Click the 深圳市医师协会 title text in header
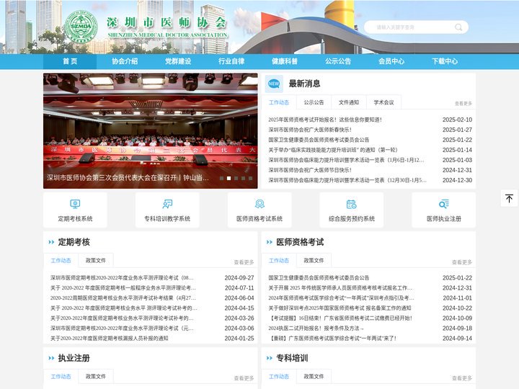 coord(167,22)
